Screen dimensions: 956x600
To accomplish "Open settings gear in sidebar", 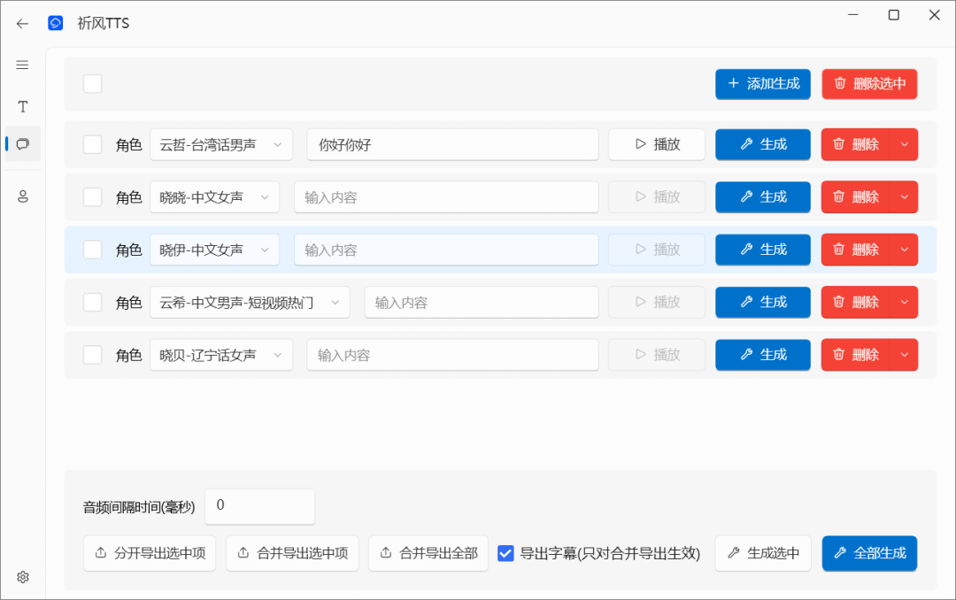I will coord(22,577).
